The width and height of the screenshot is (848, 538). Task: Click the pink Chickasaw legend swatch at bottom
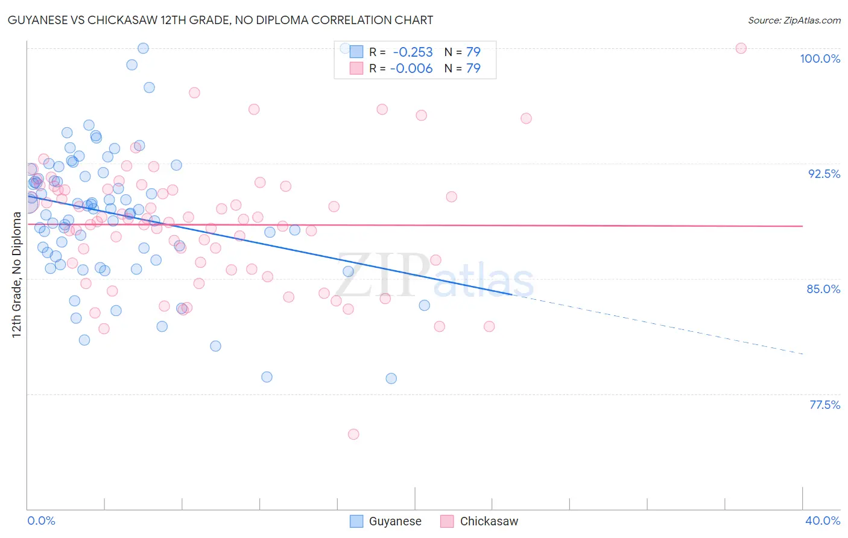coord(447,521)
